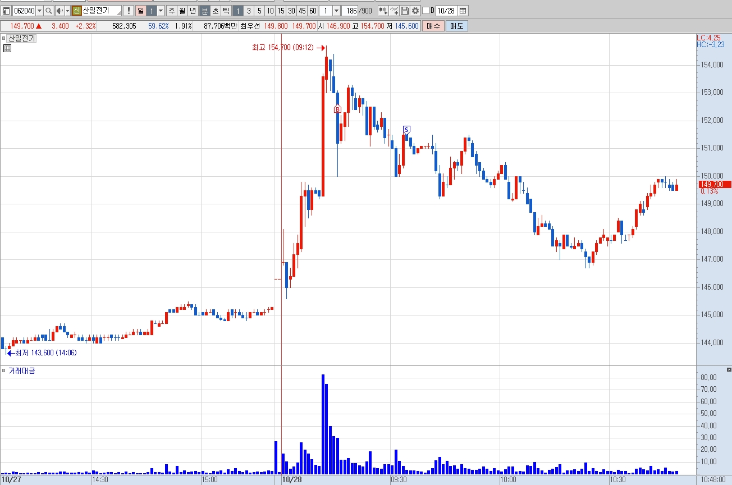The height and width of the screenshot is (485, 732).
Task: Open the chart settings gear icon
Action: [x=415, y=11]
